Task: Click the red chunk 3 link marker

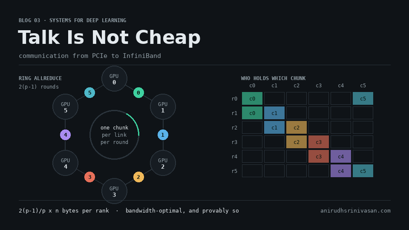Action: point(90,177)
